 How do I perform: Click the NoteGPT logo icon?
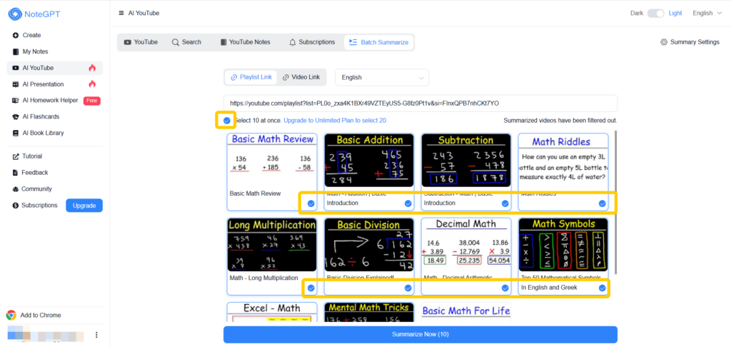tap(16, 14)
